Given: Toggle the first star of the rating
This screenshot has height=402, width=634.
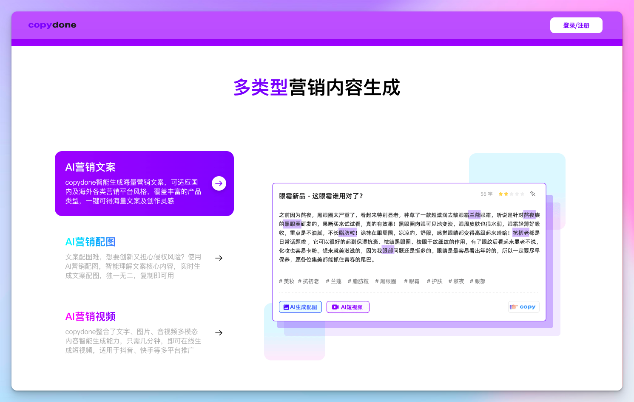Looking at the screenshot, I should (500, 194).
